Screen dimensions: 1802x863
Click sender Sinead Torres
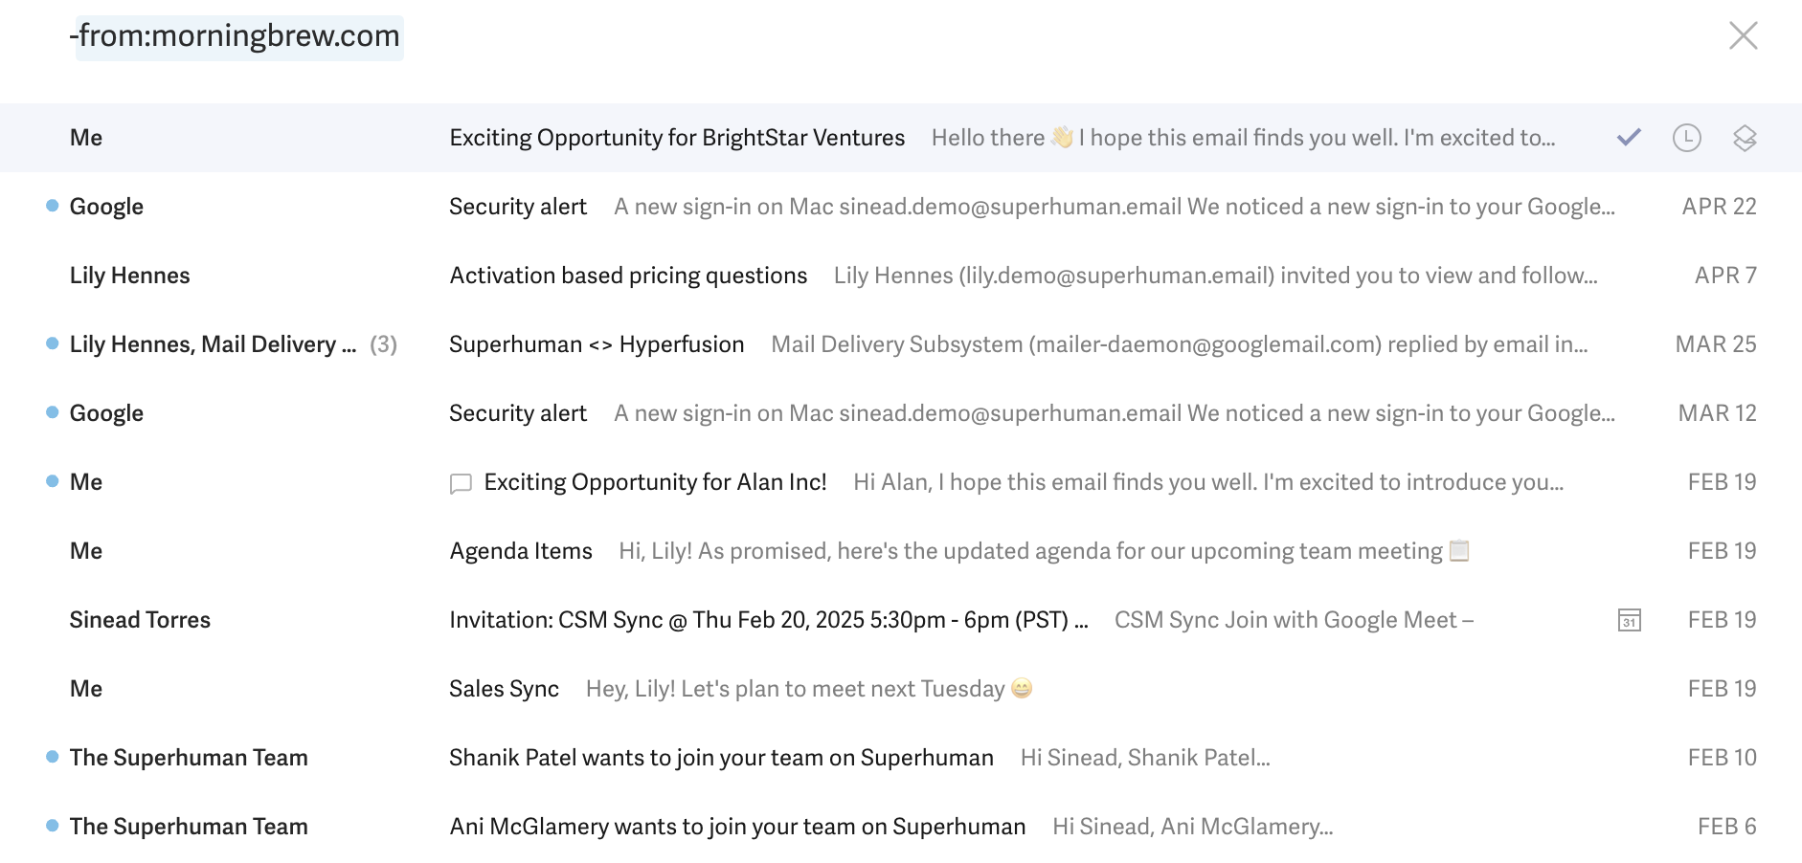click(x=140, y=620)
